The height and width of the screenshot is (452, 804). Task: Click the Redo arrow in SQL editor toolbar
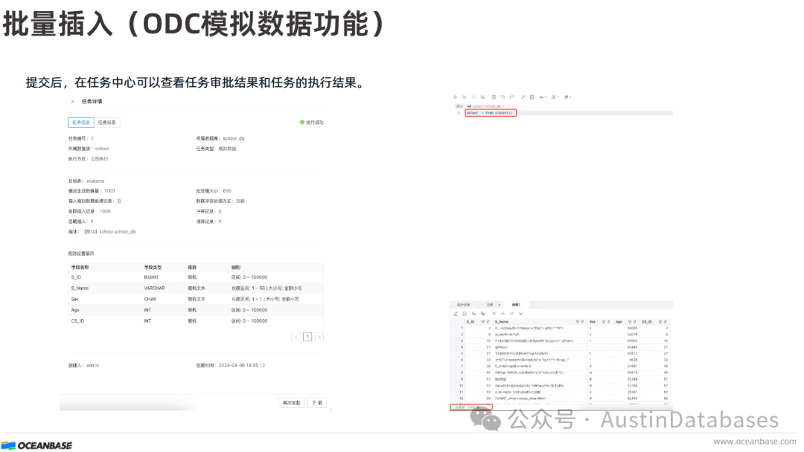511,97
